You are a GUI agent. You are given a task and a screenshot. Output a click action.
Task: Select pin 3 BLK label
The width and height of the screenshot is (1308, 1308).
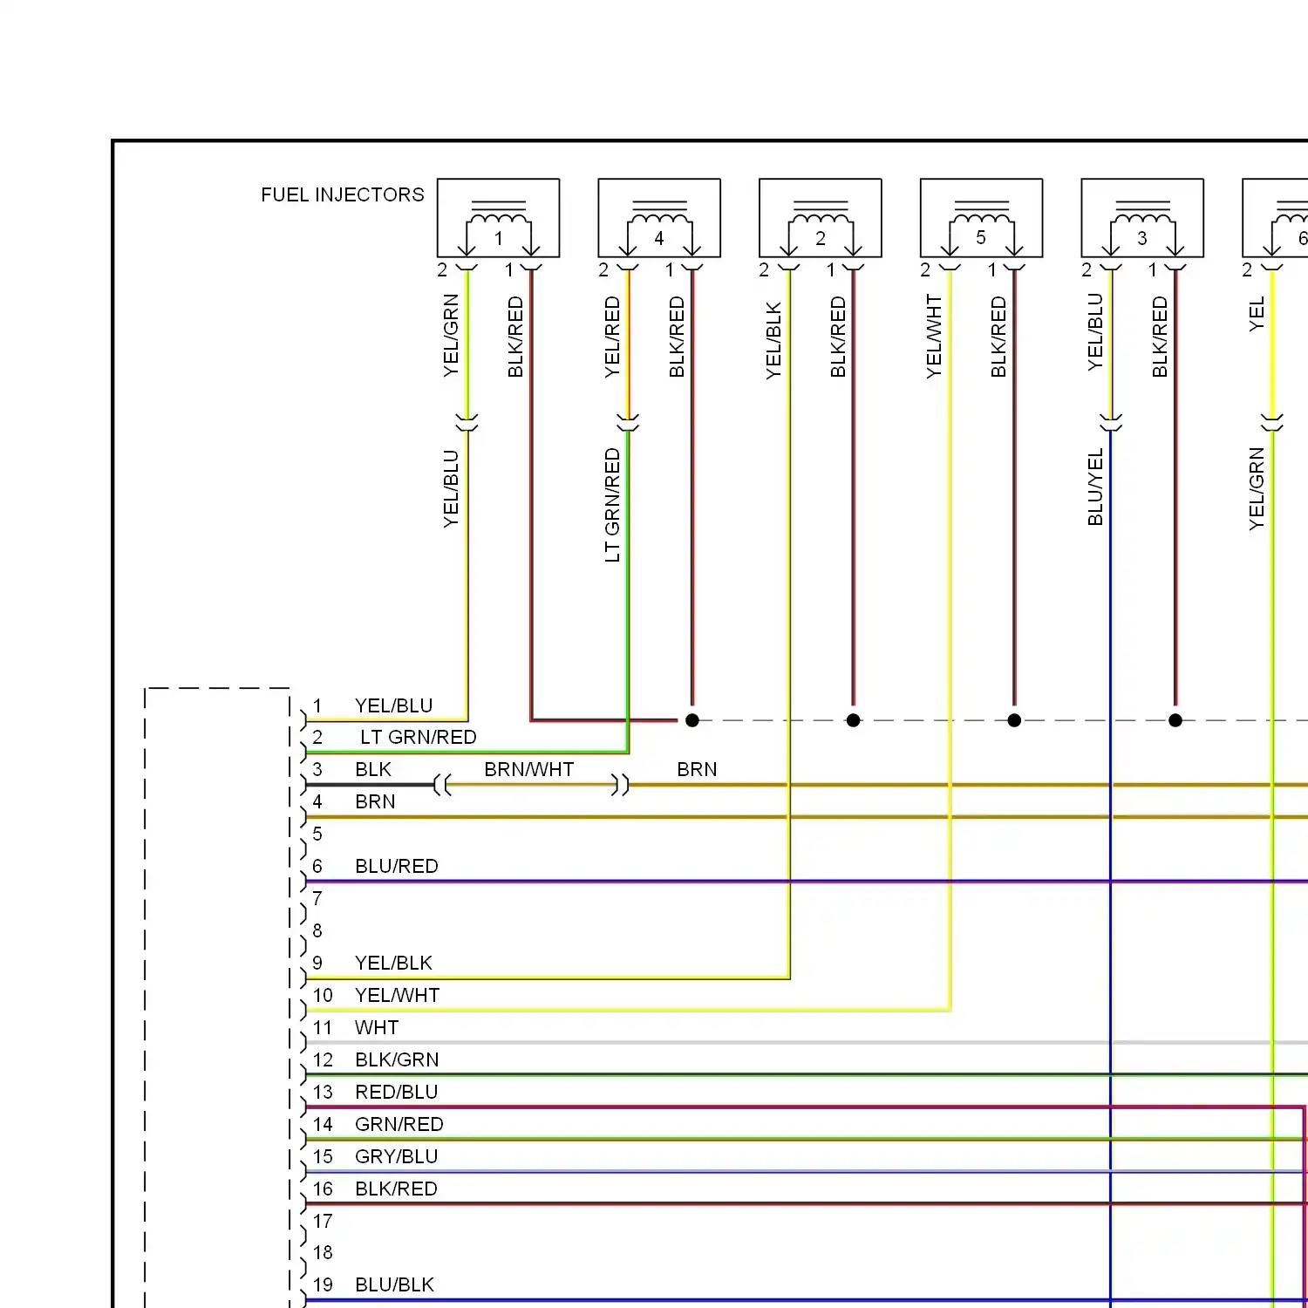point(373,770)
